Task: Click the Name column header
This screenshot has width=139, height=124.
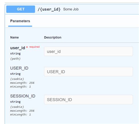Action: (14, 37)
